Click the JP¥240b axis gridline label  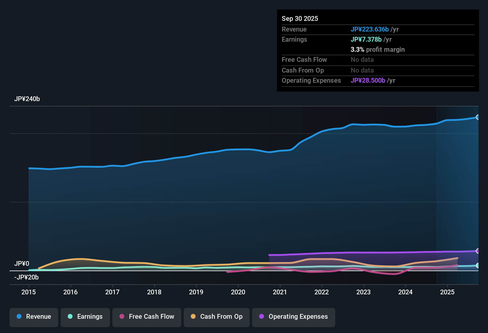click(27, 99)
